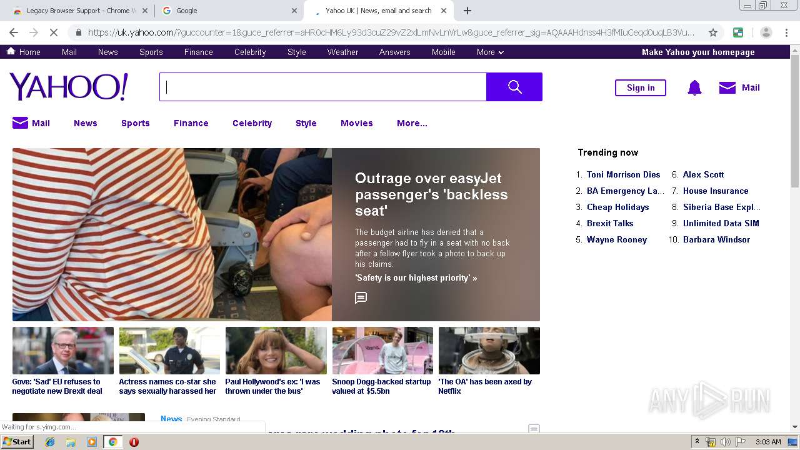Viewport: 800px width, 450px height.
Task: Click the volume speaker tray icon
Action: 725,442
